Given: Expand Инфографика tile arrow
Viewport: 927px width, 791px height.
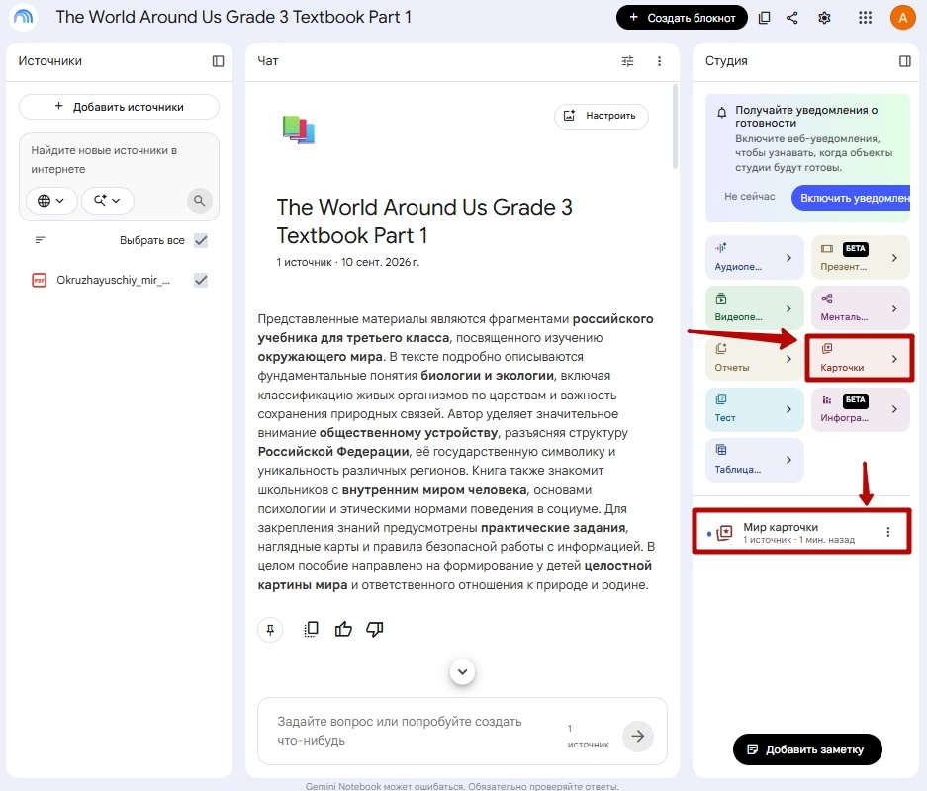Looking at the screenshot, I should (x=894, y=409).
